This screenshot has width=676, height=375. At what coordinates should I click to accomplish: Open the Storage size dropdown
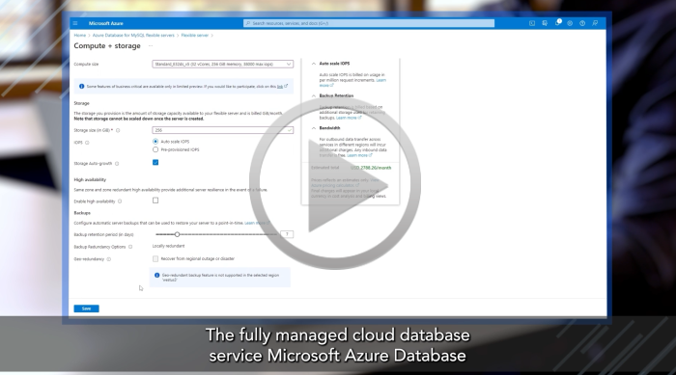222,130
